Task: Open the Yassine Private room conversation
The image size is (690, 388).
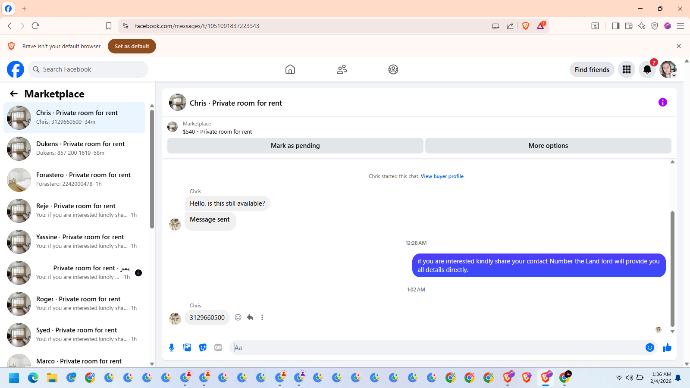Action: (x=74, y=242)
